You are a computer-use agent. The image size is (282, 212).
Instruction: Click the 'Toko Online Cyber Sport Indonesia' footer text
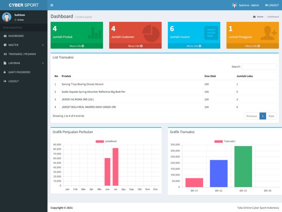258,208
